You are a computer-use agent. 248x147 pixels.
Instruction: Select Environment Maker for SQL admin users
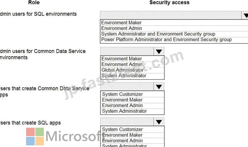point(174,23)
